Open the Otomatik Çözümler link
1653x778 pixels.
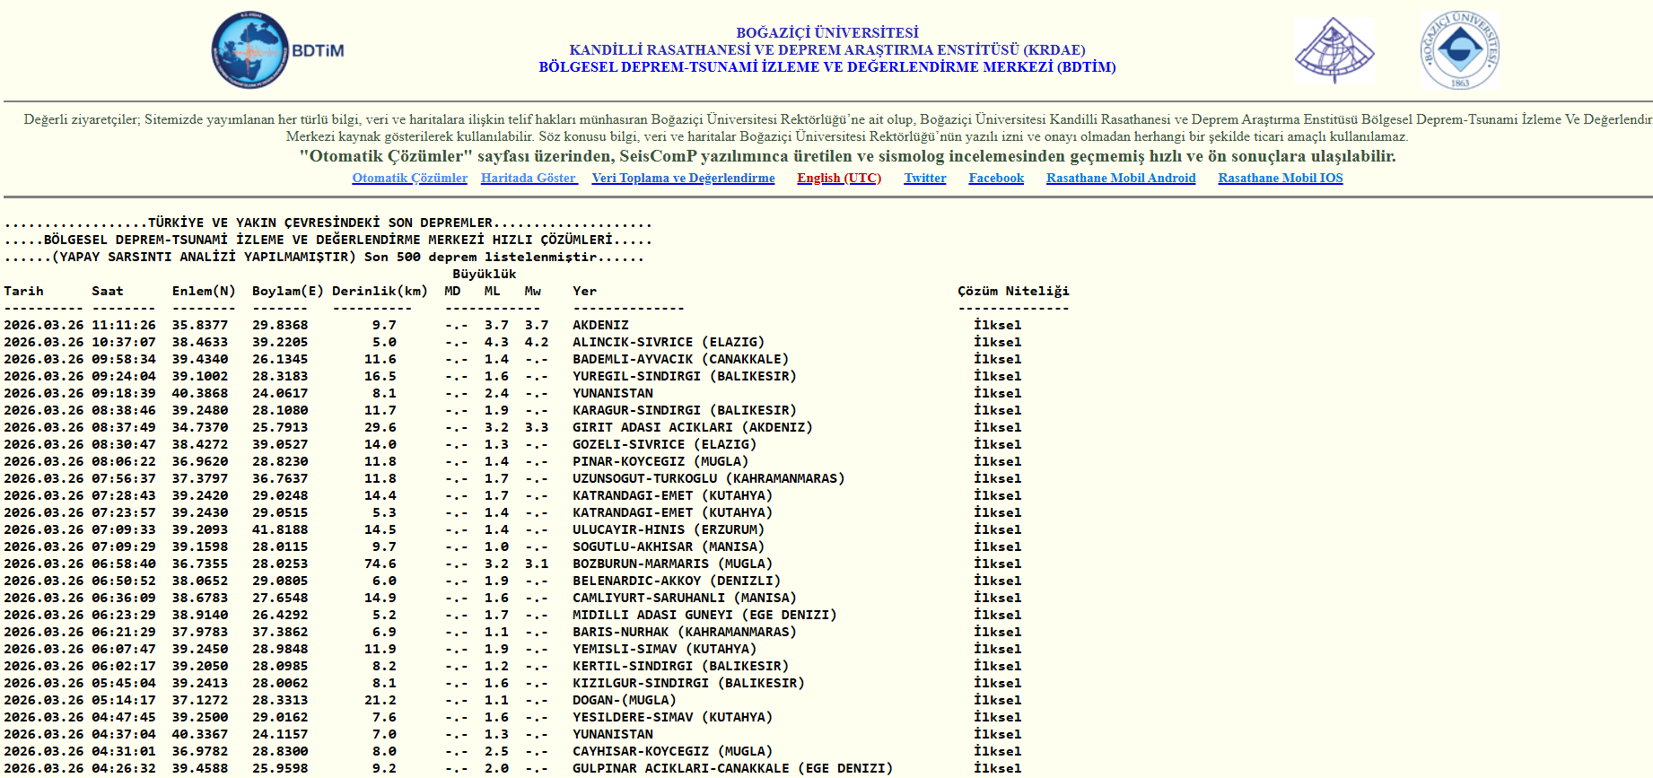(409, 178)
